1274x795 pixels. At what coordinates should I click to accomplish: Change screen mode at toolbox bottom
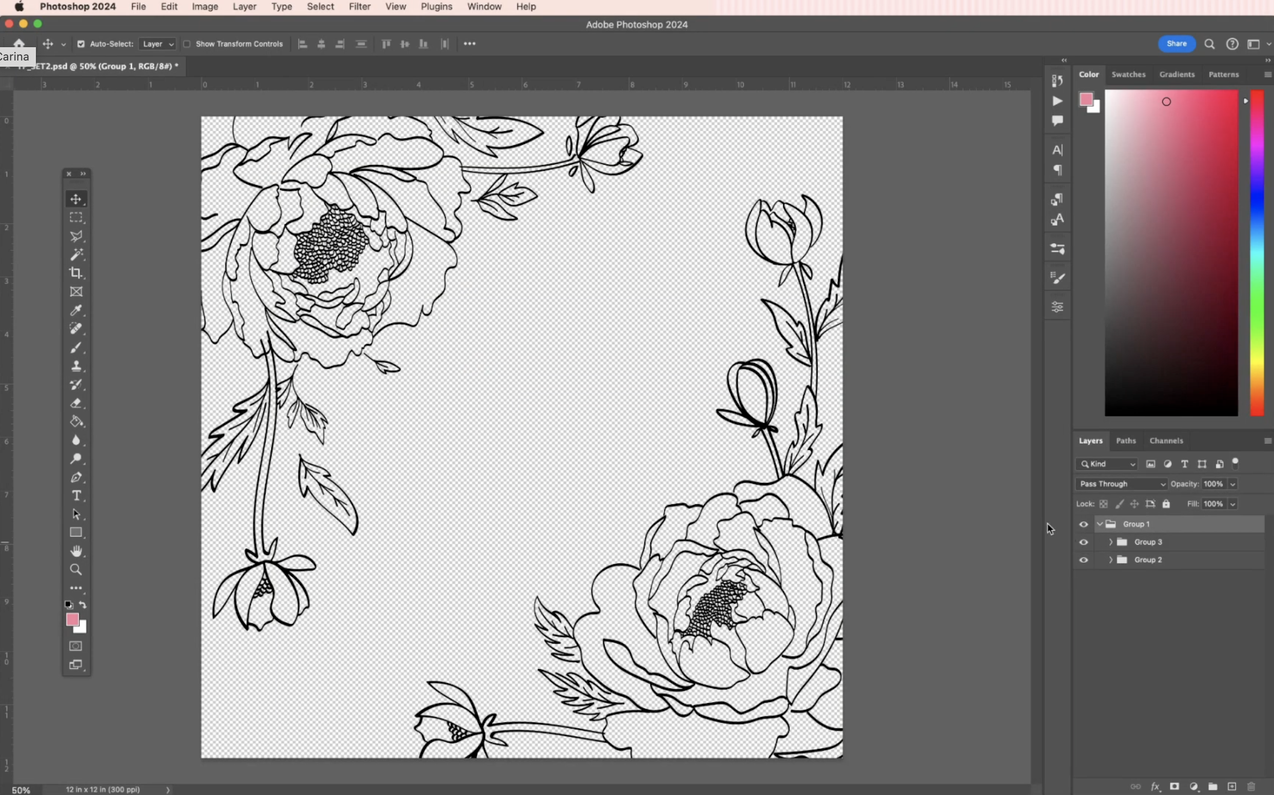[76, 665]
